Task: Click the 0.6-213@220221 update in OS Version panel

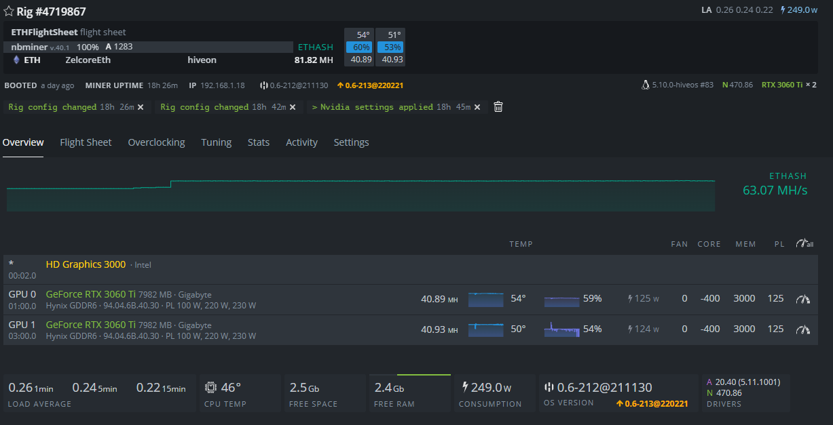Action: point(652,404)
